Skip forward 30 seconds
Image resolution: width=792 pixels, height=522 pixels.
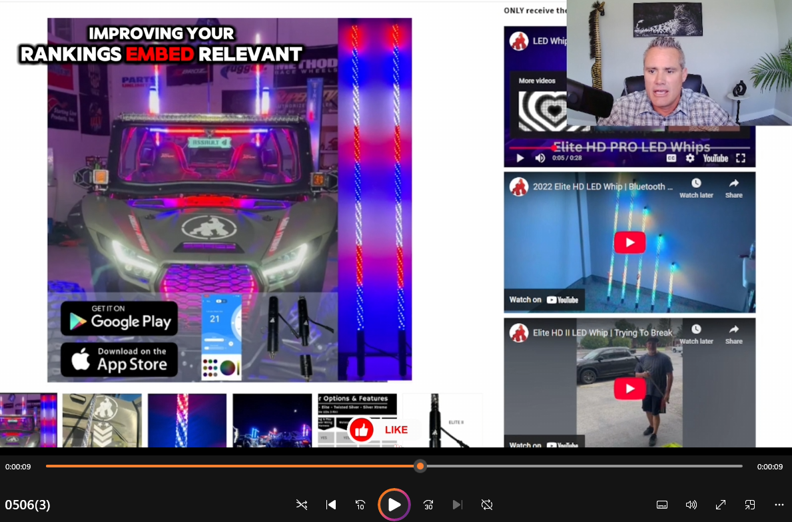click(428, 505)
